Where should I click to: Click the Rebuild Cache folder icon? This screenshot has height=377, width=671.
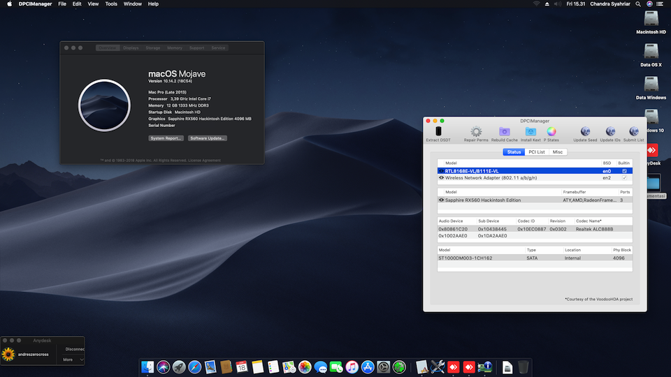(x=504, y=131)
